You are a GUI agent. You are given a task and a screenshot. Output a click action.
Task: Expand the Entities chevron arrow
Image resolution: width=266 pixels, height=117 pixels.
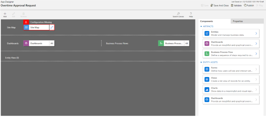pos(256,34)
